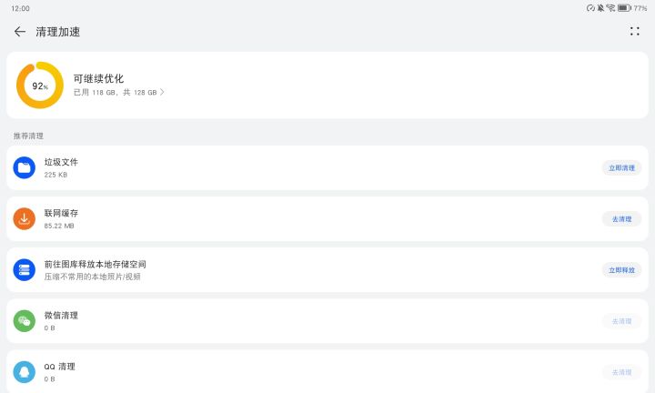
Task: Tap the green WeChat icon
Action: (25, 321)
